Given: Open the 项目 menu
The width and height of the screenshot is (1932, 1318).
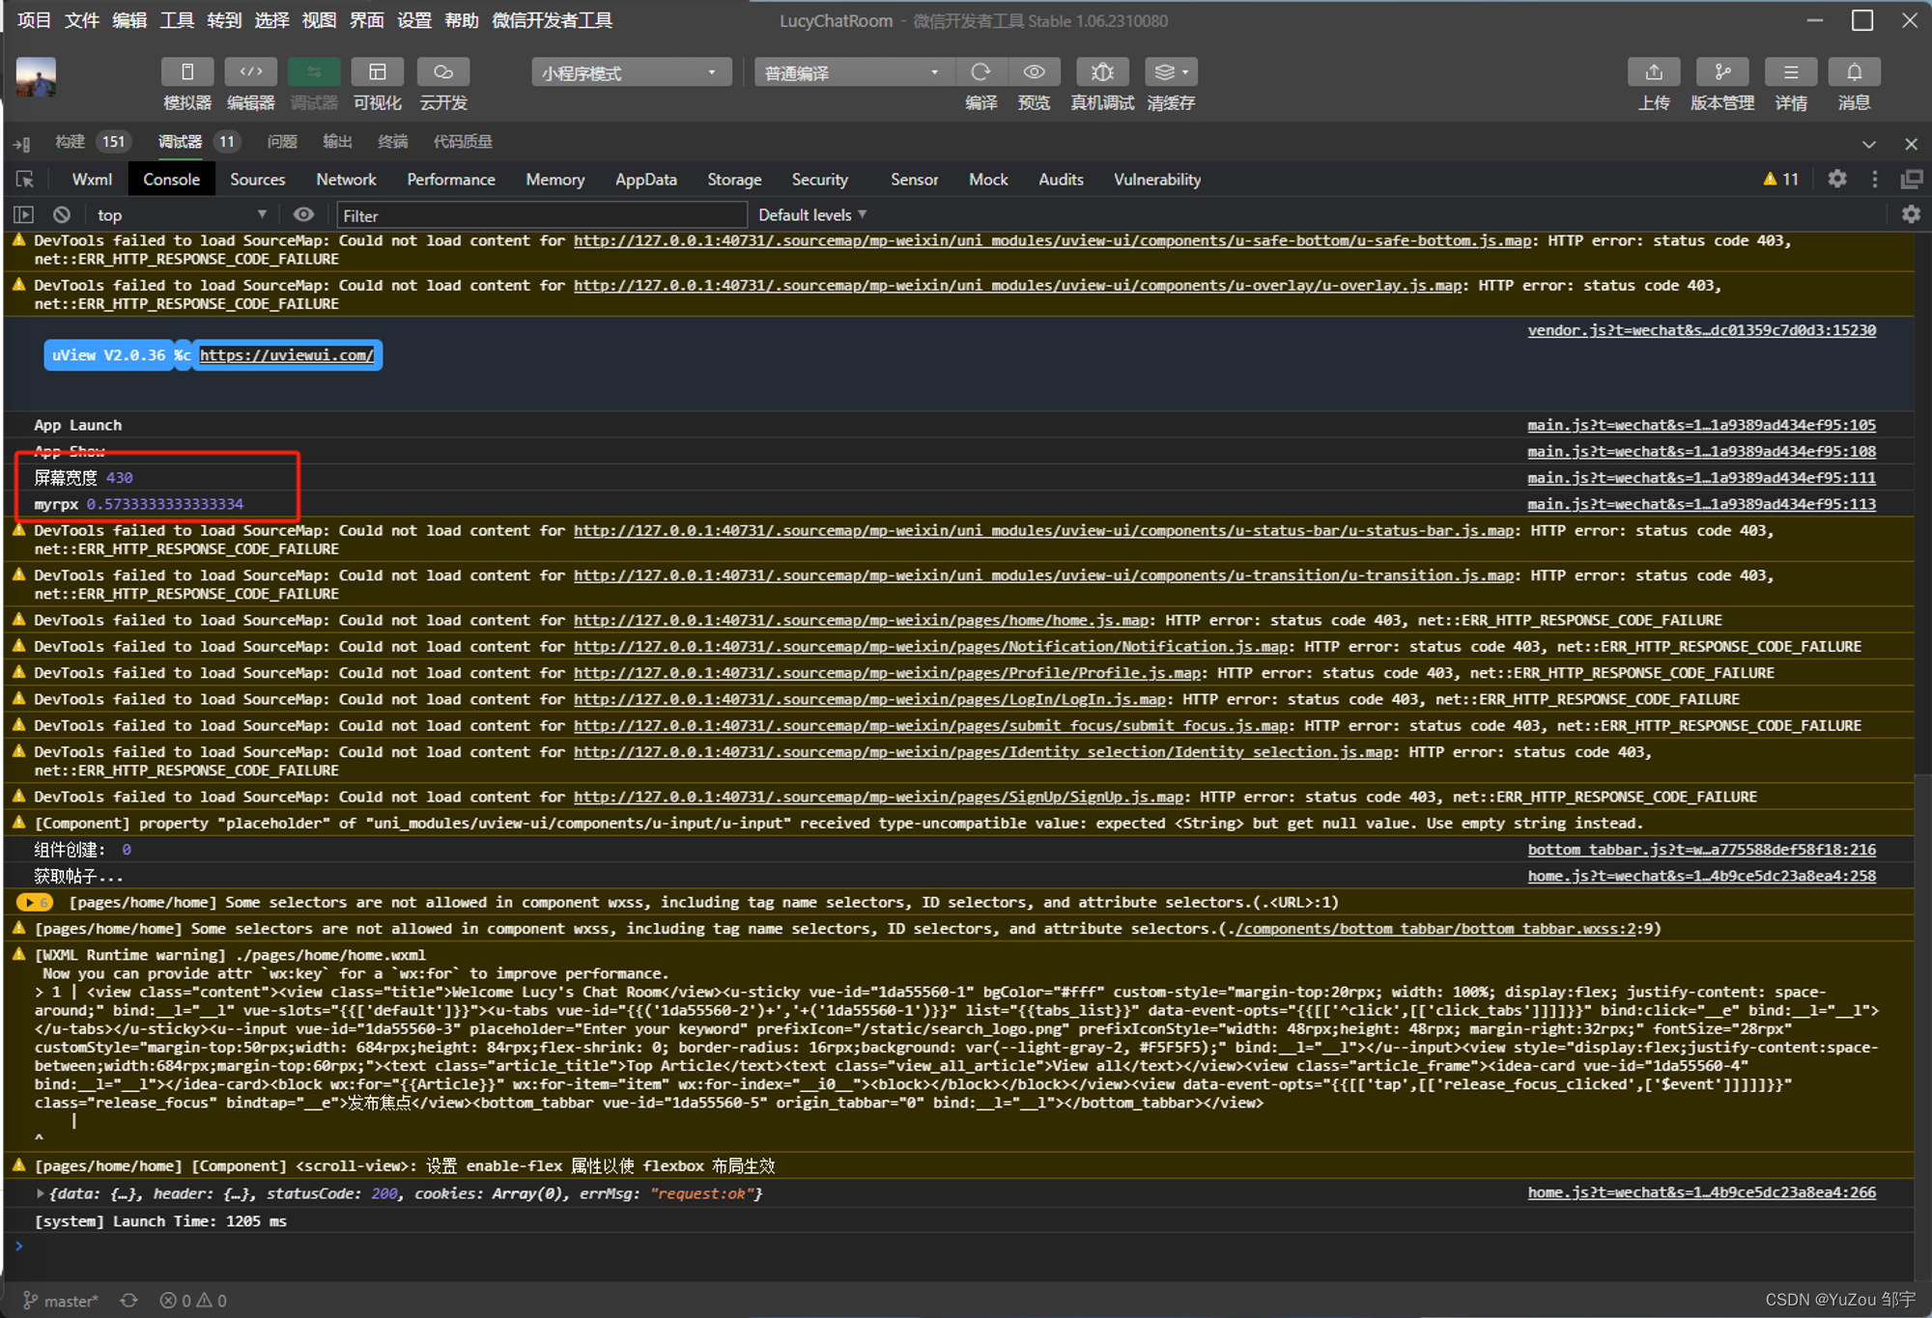Looking at the screenshot, I should click(34, 20).
